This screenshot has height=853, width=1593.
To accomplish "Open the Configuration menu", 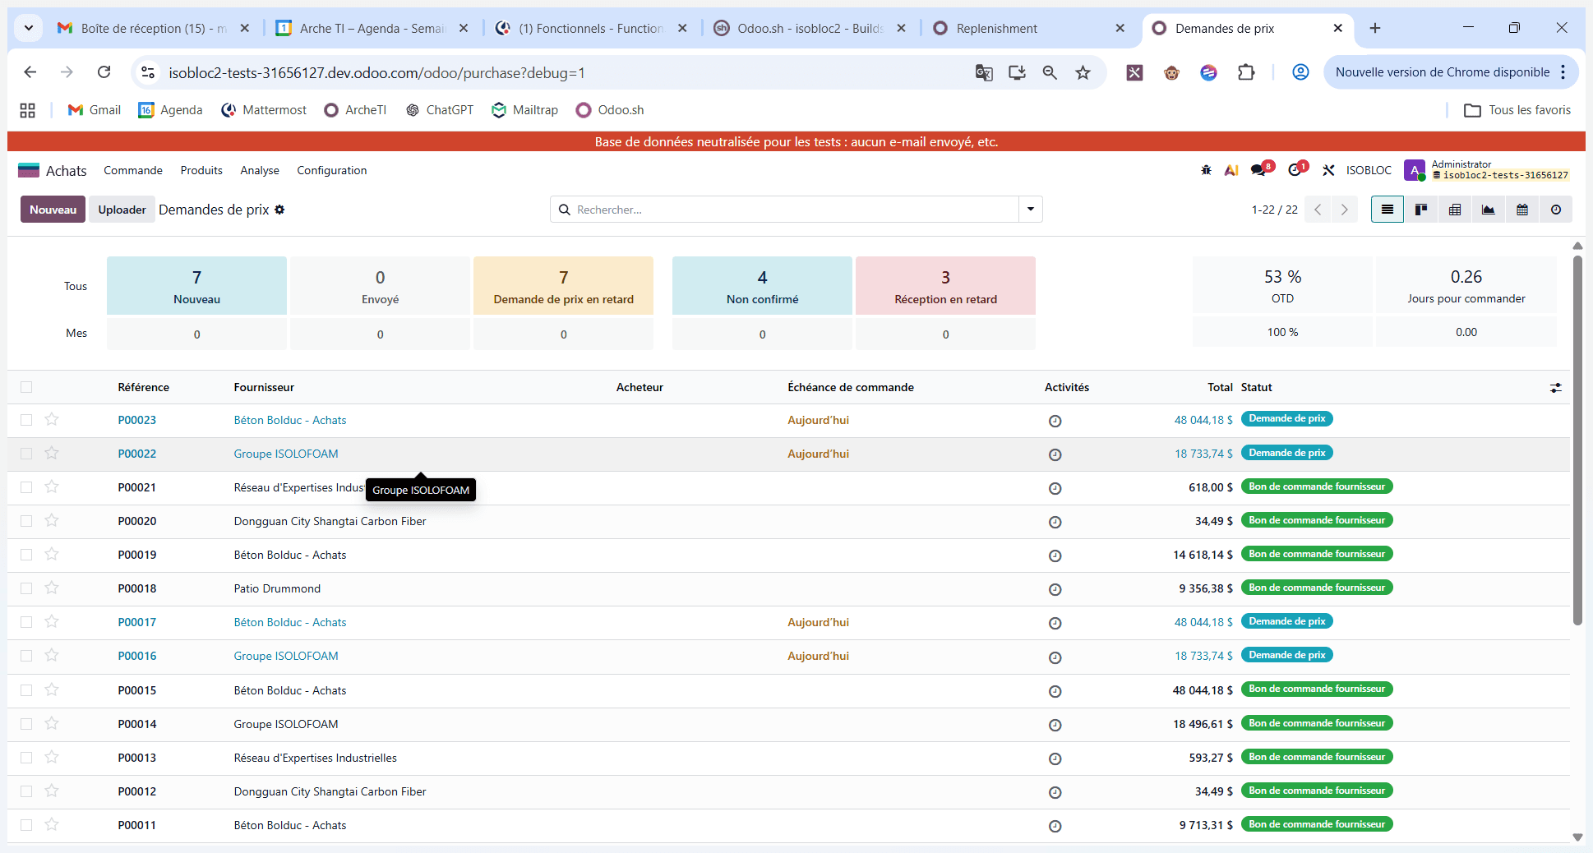I will 332,170.
